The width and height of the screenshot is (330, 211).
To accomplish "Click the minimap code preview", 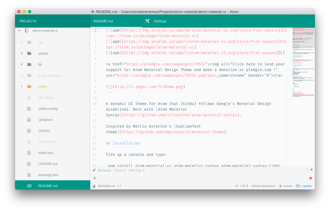I will point(303,63).
